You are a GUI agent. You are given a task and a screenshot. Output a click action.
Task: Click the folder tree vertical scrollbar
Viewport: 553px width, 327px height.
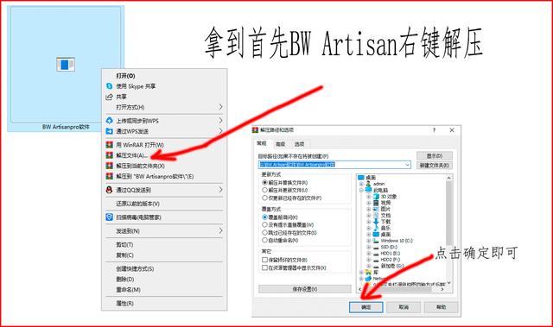pos(449,230)
